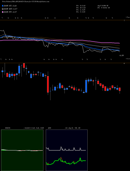The width and height of the screenshot is (130, 171).
Task: Click the 'Pre H: 5.42' high value
Action: (81, 8)
